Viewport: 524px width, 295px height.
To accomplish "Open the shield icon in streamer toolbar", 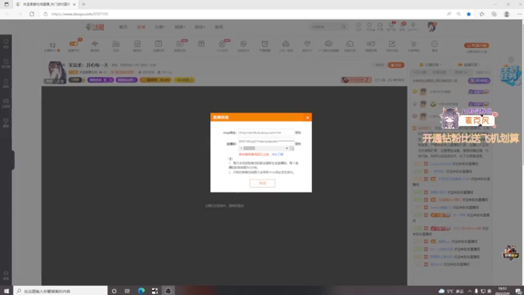I will pyautogui.click(x=243, y=44).
